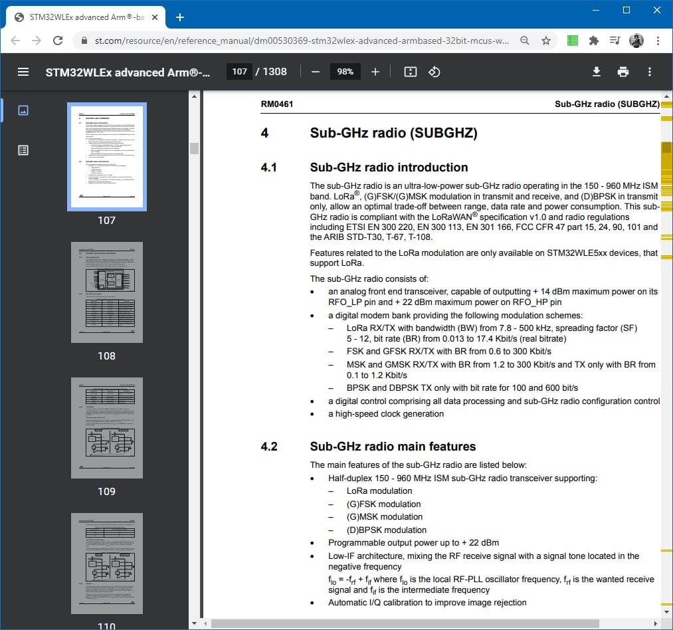
Task: Open the Chrome profile avatar
Action: coord(636,41)
